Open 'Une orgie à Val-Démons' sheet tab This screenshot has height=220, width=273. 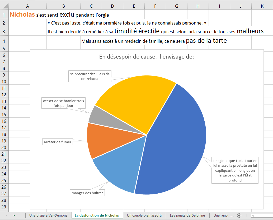click(x=48, y=215)
